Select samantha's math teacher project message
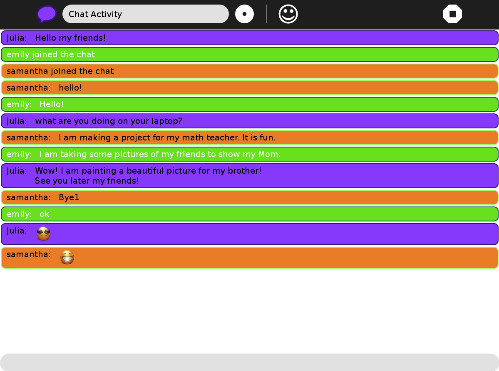This screenshot has height=371, width=499. click(x=167, y=138)
